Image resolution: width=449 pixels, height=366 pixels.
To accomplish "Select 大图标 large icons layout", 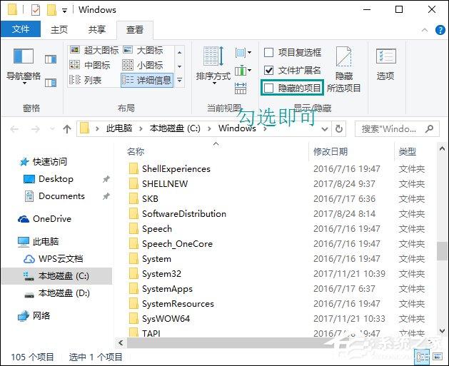I will (143, 51).
